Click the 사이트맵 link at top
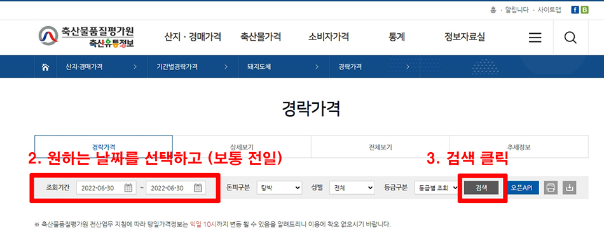The height and width of the screenshot is (240, 604). [x=549, y=10]
